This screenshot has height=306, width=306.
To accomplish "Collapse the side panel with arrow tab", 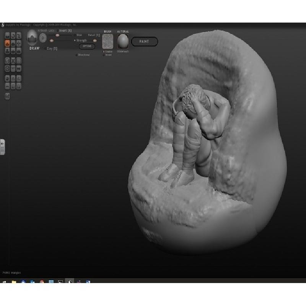I will [2, 147].
